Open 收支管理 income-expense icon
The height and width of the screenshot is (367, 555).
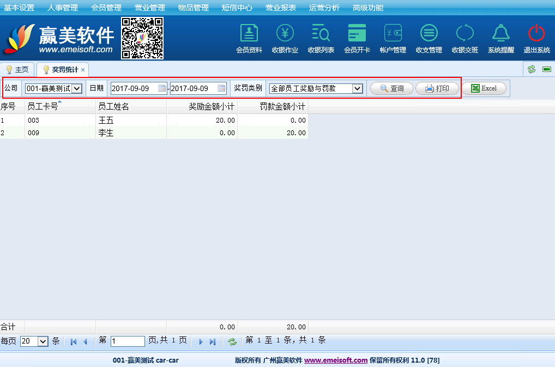[x=429, y=34]
